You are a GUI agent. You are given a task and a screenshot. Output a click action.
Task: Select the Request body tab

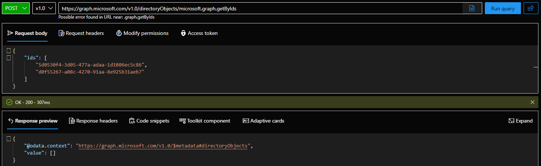[x=27, y=33]
